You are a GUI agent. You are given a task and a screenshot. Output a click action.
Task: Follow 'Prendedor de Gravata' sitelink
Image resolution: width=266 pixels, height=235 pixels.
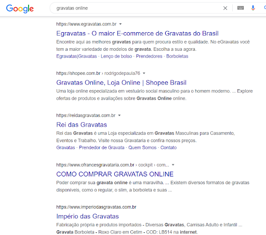(102, 147)
